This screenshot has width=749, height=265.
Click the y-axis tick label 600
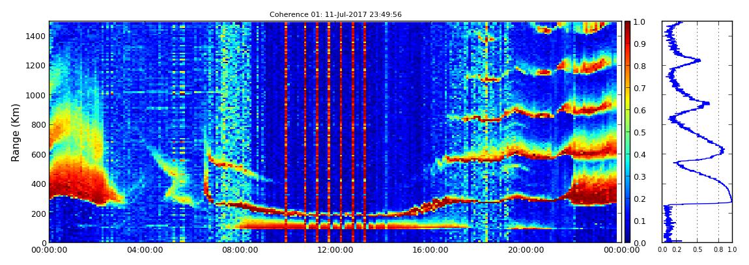click(x=38, y=155)
